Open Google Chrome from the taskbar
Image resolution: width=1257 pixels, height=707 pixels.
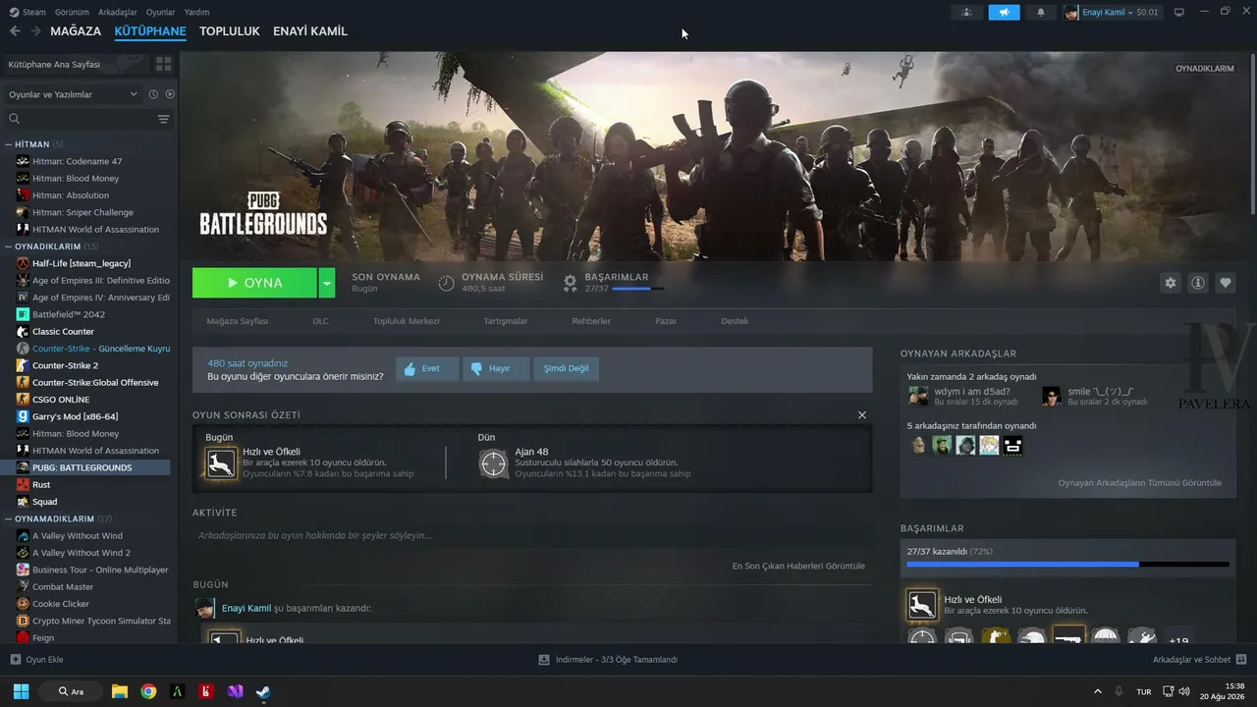pyautogui.click(x=148, y=691)
